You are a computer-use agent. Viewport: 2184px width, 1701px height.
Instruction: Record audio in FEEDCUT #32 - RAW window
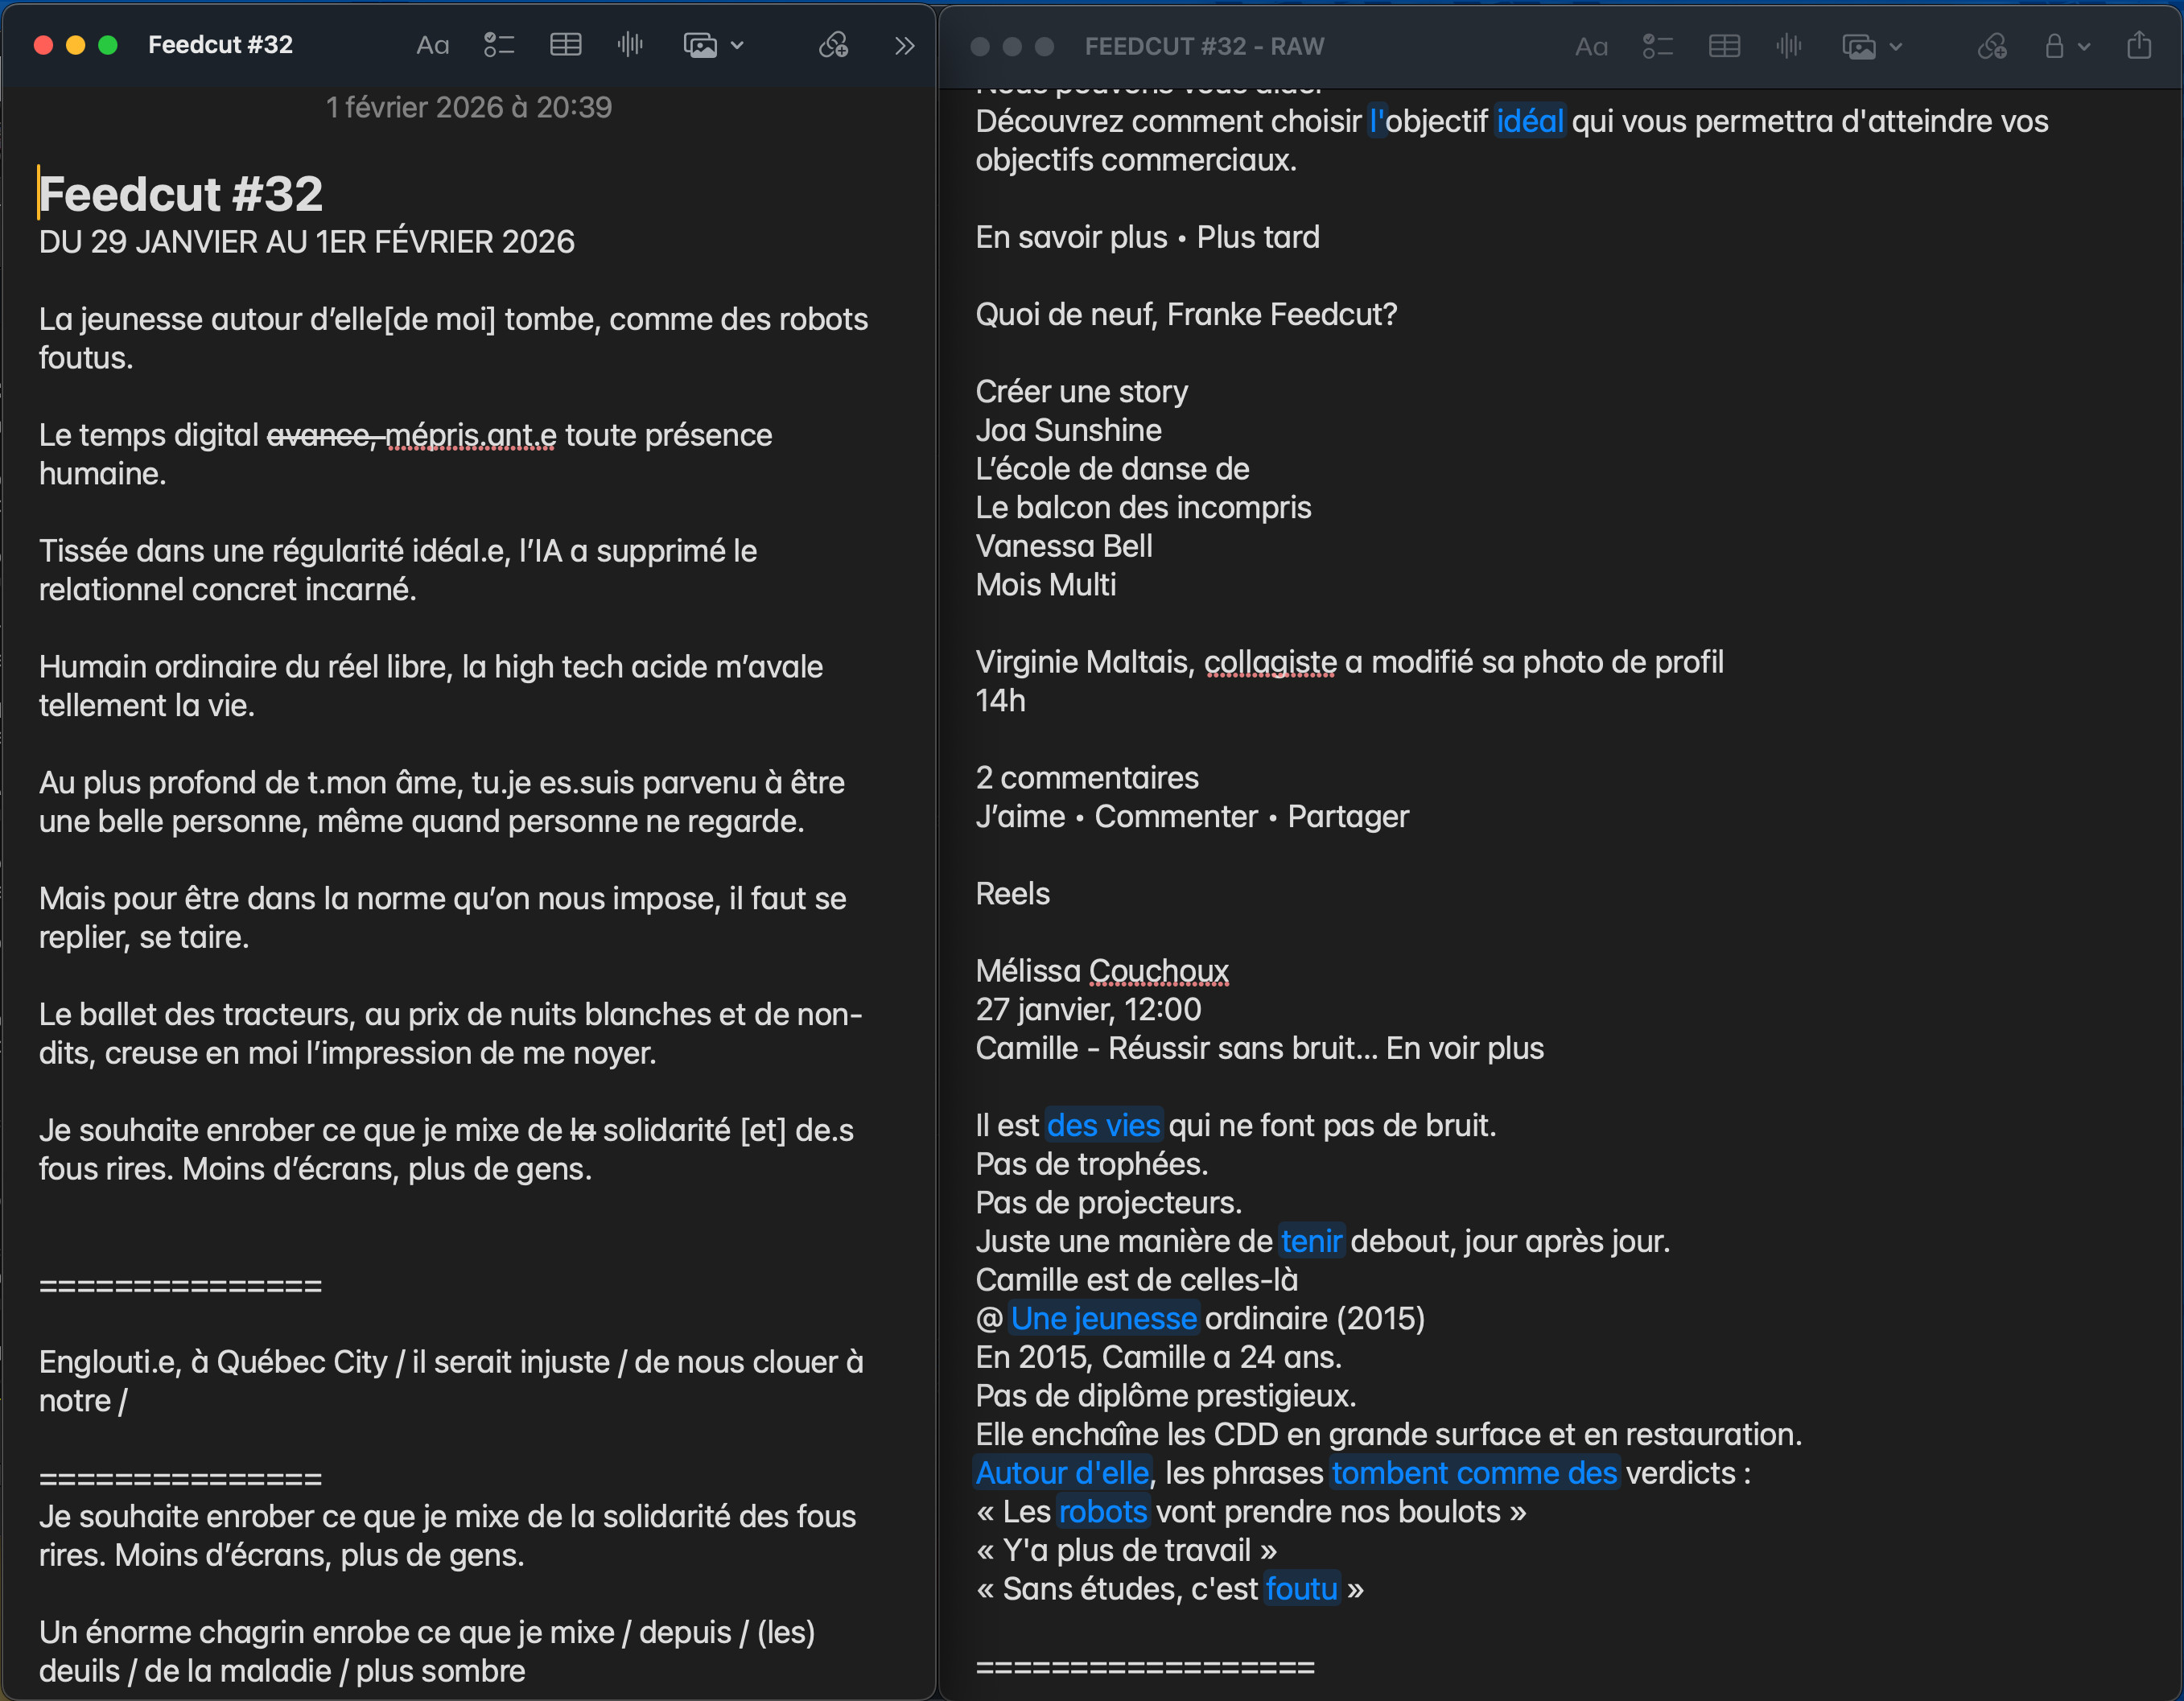point(1789,47)
